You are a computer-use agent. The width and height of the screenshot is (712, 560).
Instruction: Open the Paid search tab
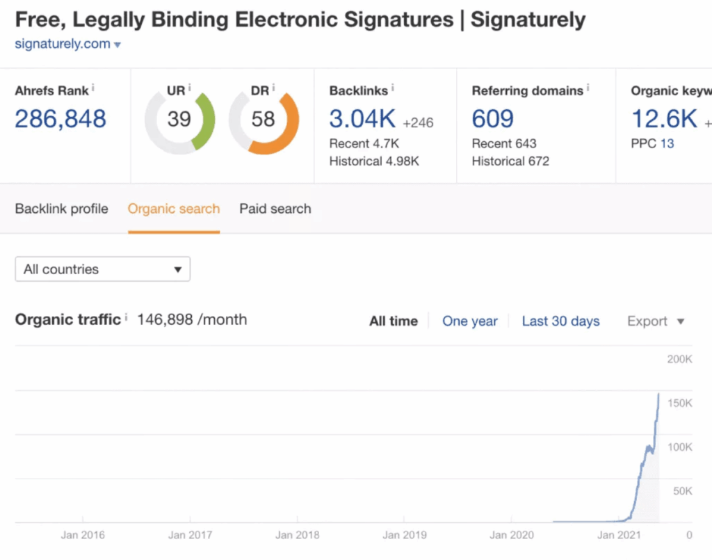[x=275, y=209]
